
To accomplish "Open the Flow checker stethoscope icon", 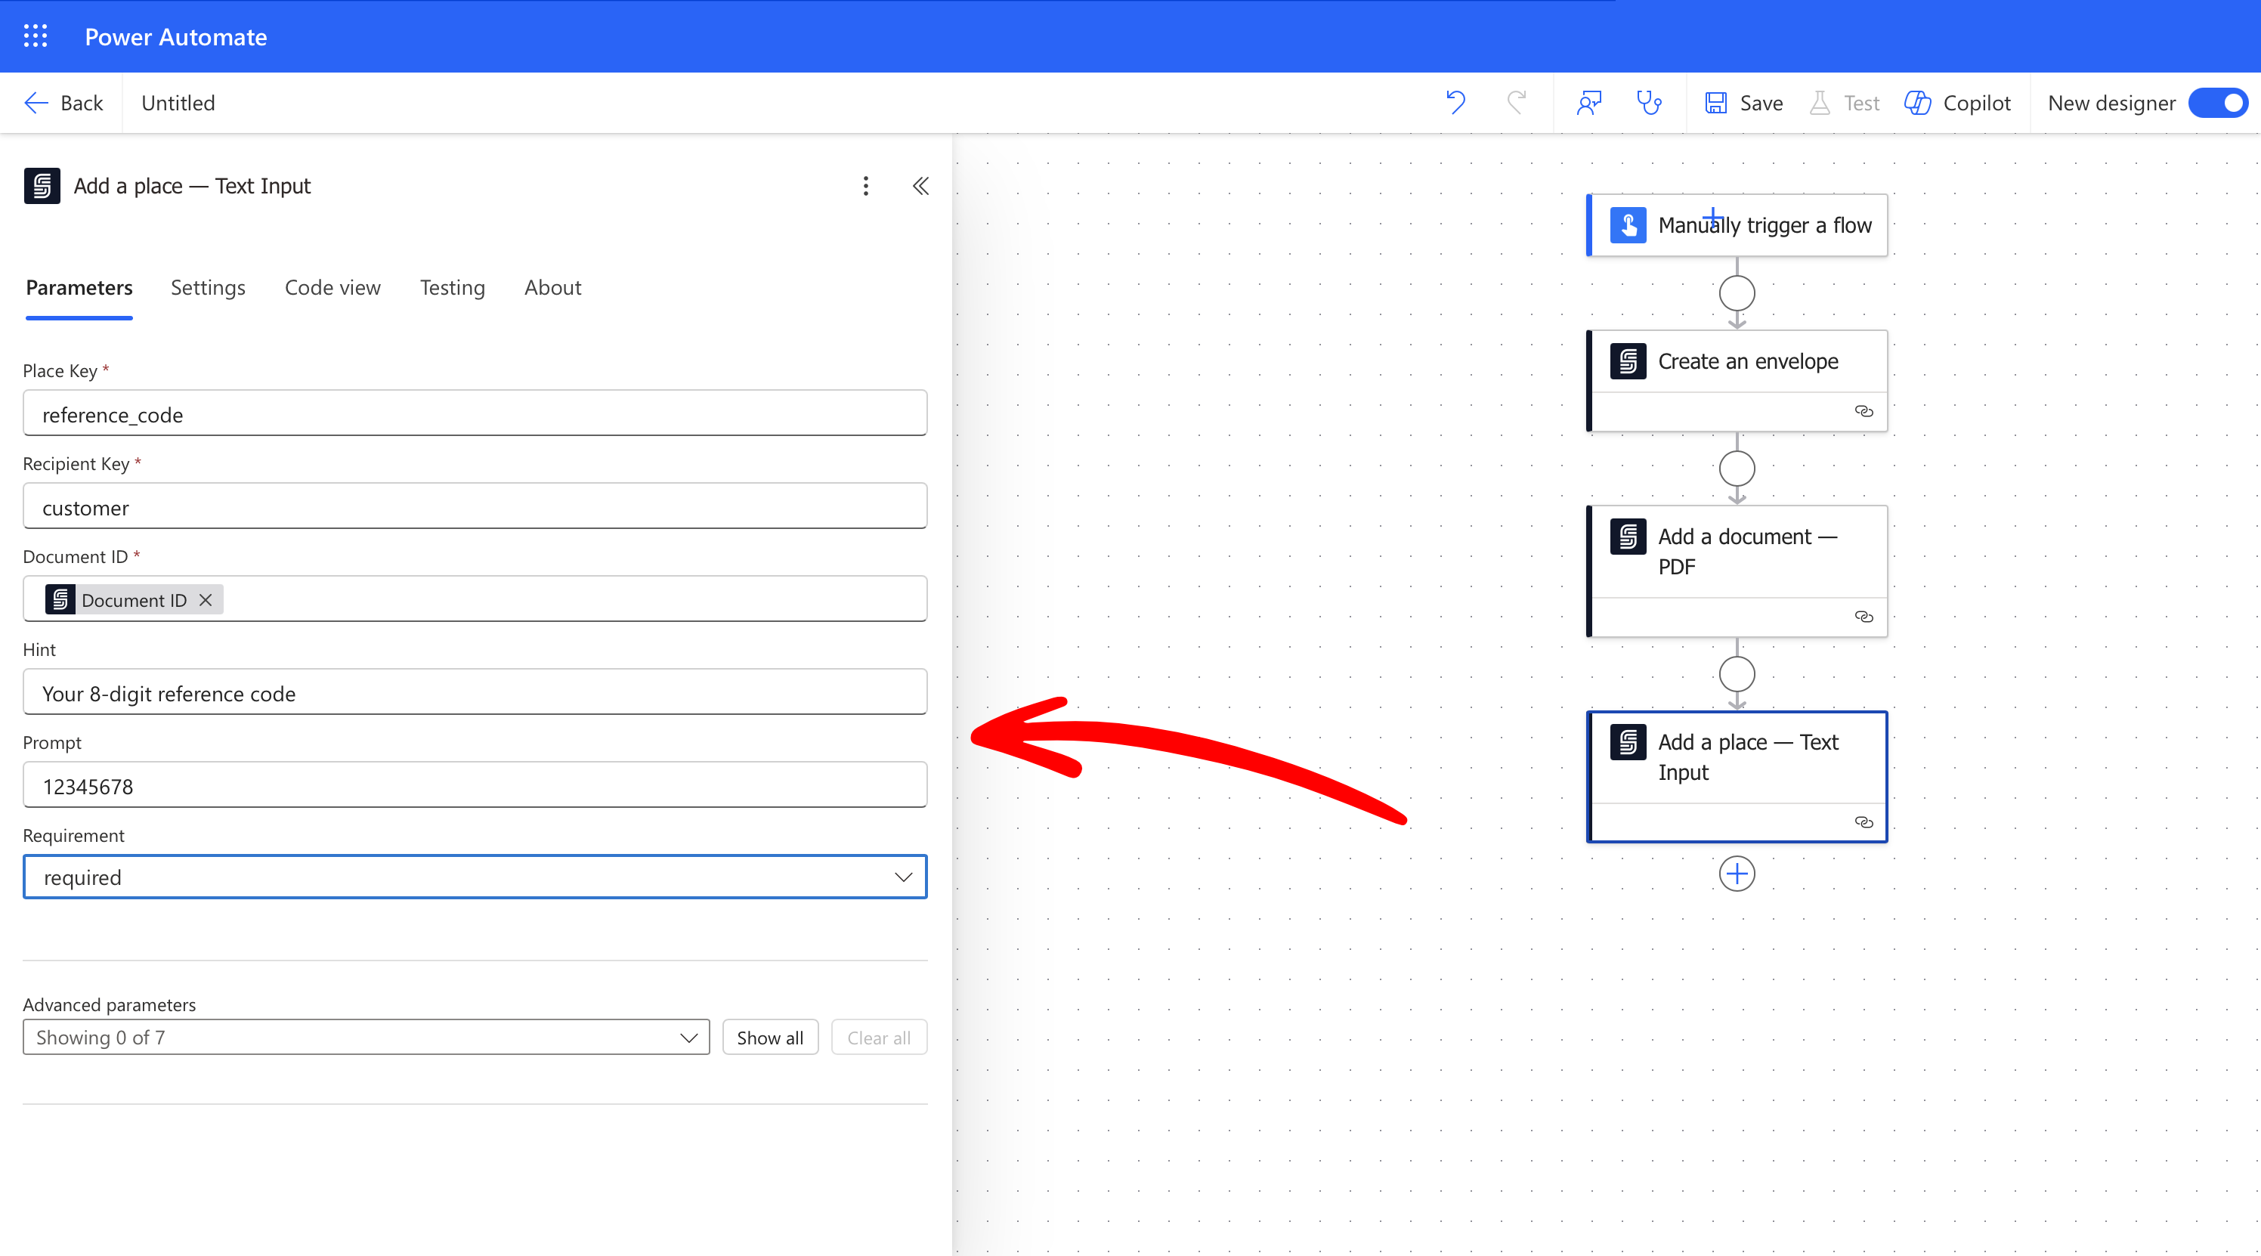I will click(1649, 103).
